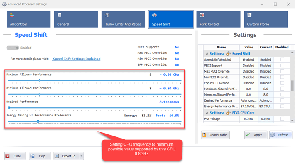Screen dimensions: 295x166
Task: Open Help
Action: pyautogui.click(x=40, y=156)
